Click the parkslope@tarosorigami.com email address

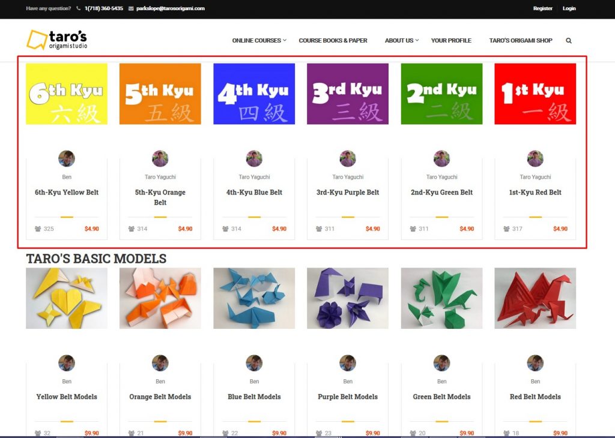[170, 8]
